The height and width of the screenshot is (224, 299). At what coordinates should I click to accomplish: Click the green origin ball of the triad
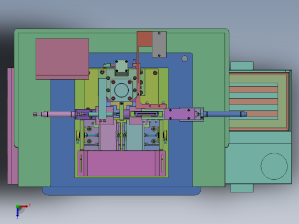tap(17, 206)
